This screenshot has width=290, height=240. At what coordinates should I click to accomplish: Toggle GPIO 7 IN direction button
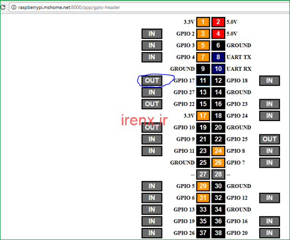[x=270, y=162]
